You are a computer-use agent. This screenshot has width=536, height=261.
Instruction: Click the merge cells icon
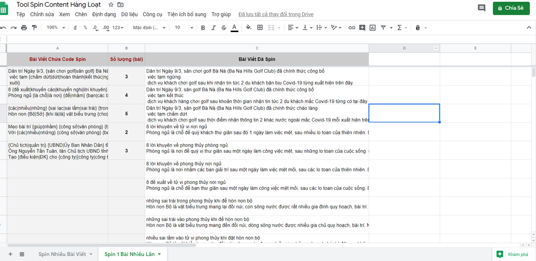coord(271,28)
